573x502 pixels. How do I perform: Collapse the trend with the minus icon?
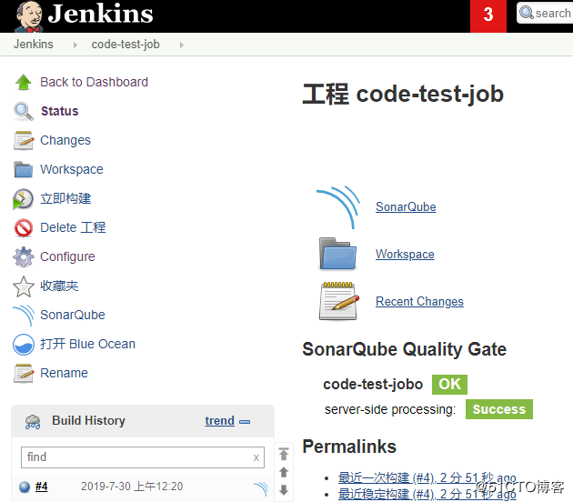[x=245, y=422]
